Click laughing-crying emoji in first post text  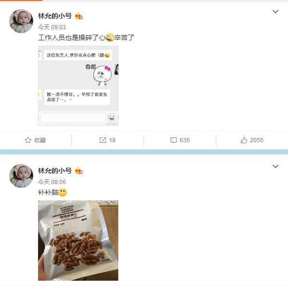[x=110, y=37]
